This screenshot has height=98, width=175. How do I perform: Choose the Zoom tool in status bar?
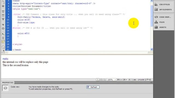pyautogui.click(x=104, y=79)
